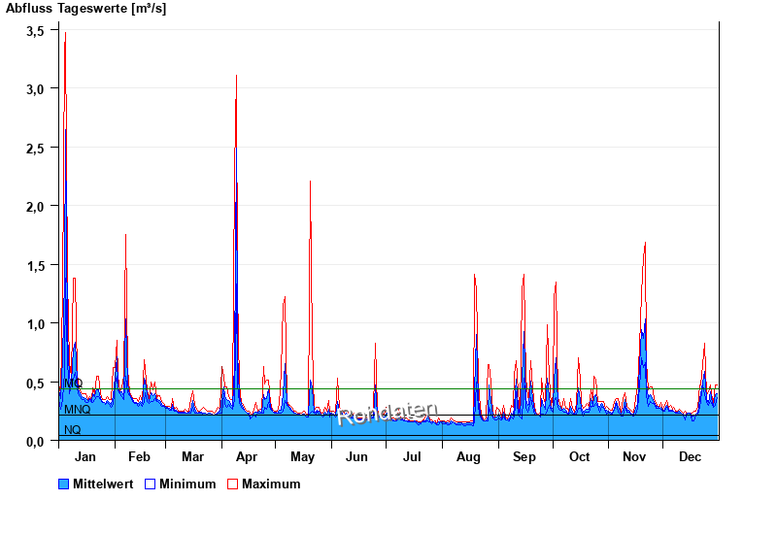Click the Jan month label

(x=85, y=456)
